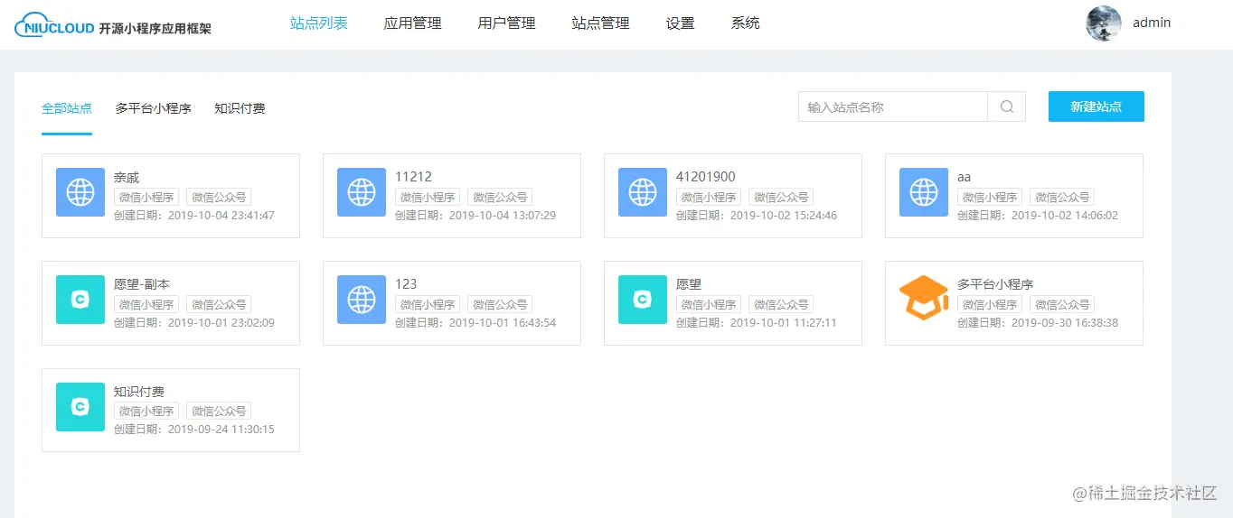Click globe icon of 41201900 site

(x=643, y=192)
